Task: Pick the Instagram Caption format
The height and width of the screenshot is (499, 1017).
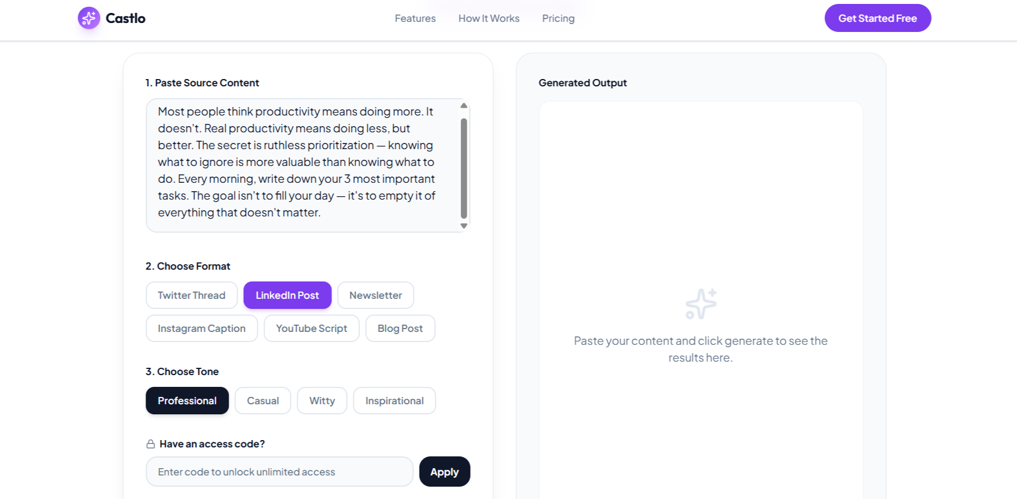Action: point(202,328)
